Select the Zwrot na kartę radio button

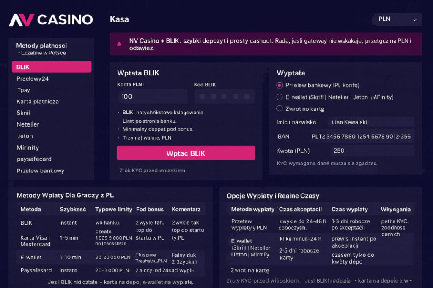[280, 108]
